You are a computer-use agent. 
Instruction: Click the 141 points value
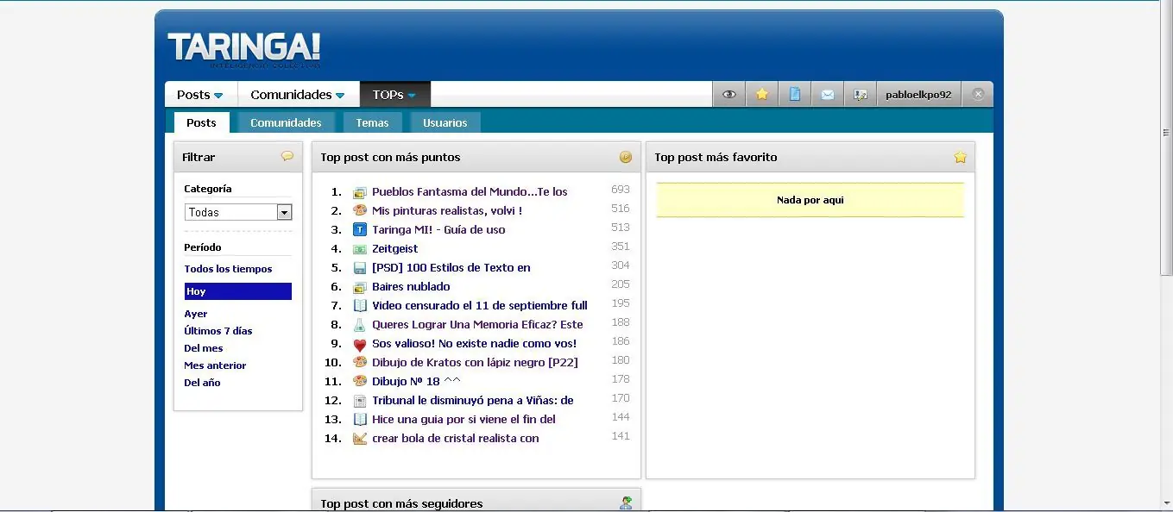point(621,436)
